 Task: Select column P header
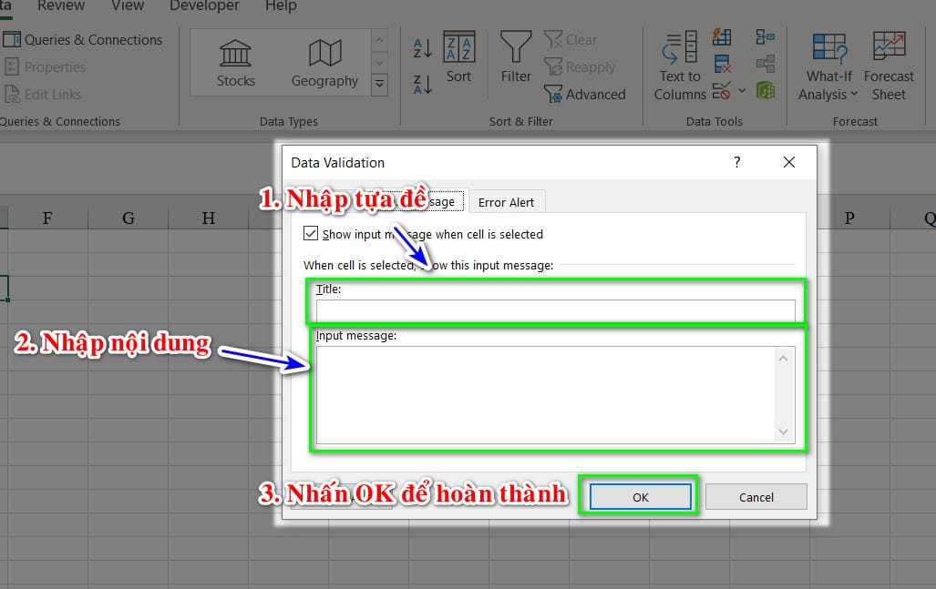point(849,218)
